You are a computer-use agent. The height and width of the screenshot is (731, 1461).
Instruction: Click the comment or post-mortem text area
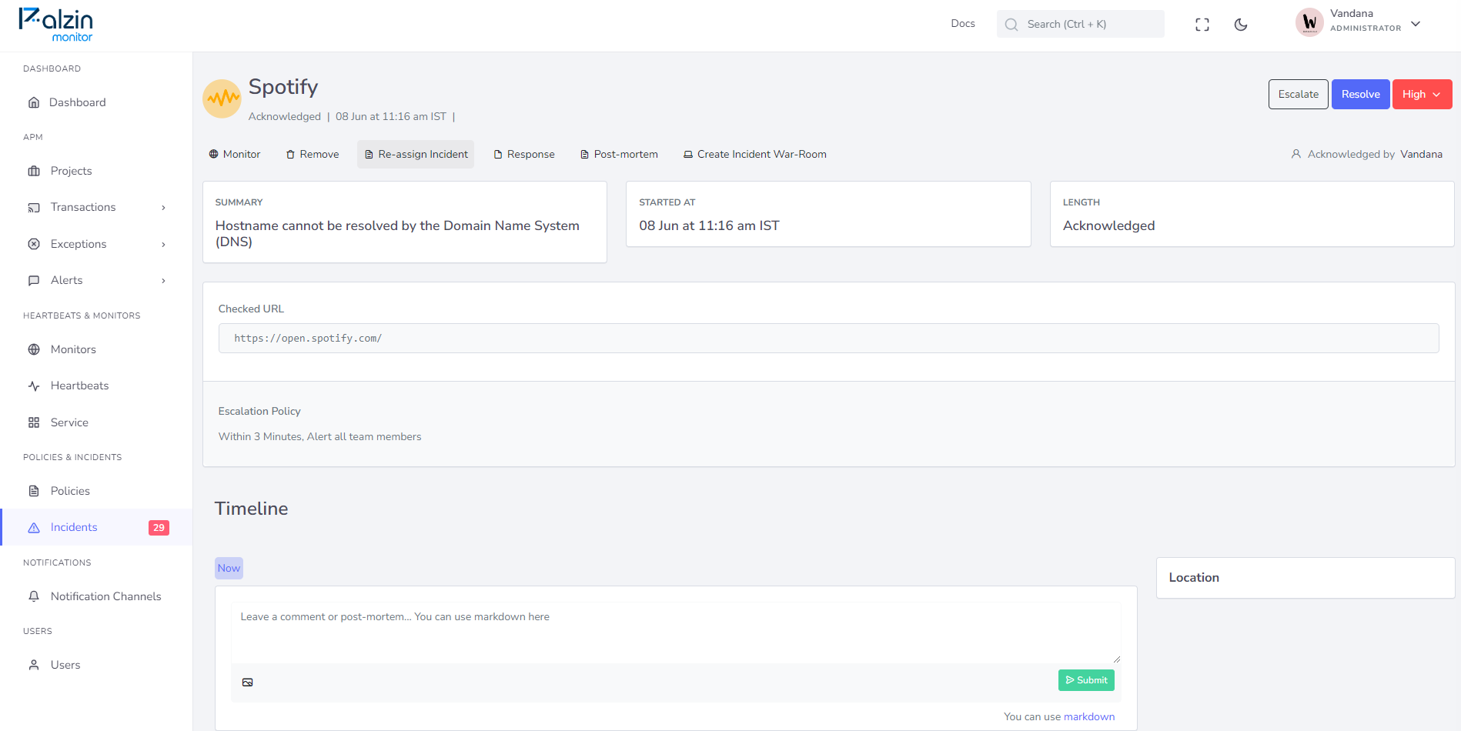(x=676, y=633)
